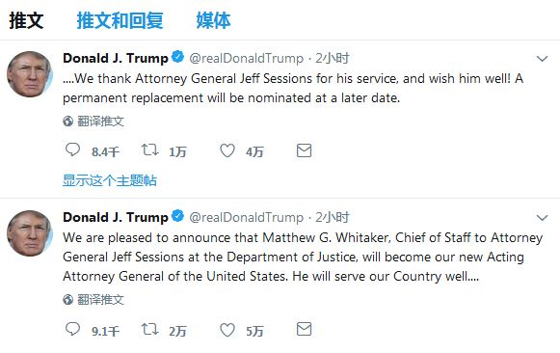Reply to the Jeff Sessions thank-you tweet
This screenshot has width=560, height=353.
[x=72, y=149]
